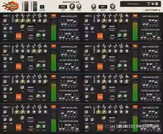
Task: Open the OSC 3 FX panel
Action: point(18,66)
